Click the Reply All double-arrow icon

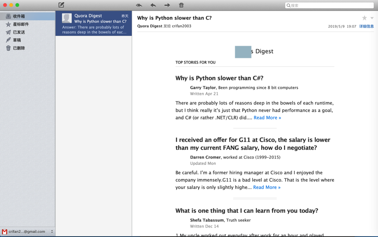(139, 5)
